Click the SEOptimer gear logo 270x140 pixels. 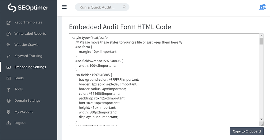[12, 8]
